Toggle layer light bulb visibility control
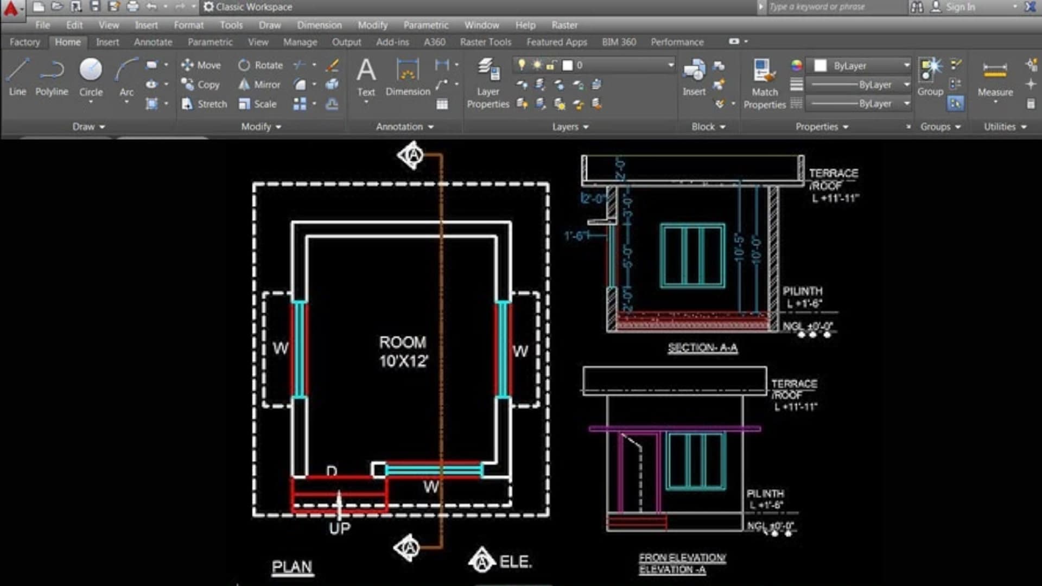Screen dimensions: 1042x586 pyautogui.click(x=521, y=65)
